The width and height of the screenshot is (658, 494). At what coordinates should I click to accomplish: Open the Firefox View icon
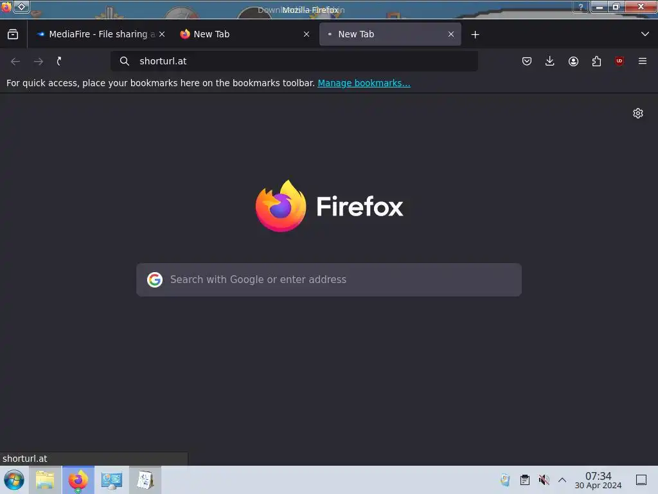pos(13,35)
